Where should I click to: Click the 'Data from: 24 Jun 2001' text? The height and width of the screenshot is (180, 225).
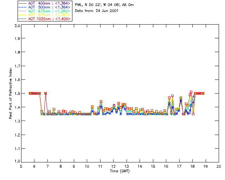click(96, 11)
